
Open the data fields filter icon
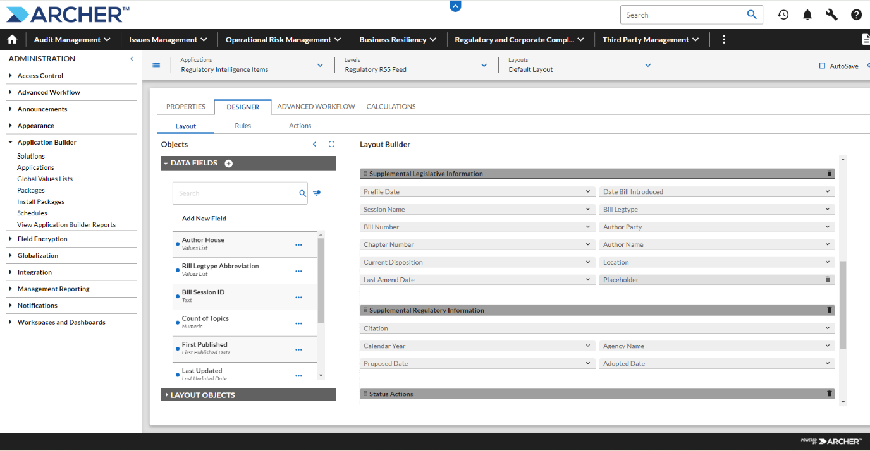click(317, 193)
